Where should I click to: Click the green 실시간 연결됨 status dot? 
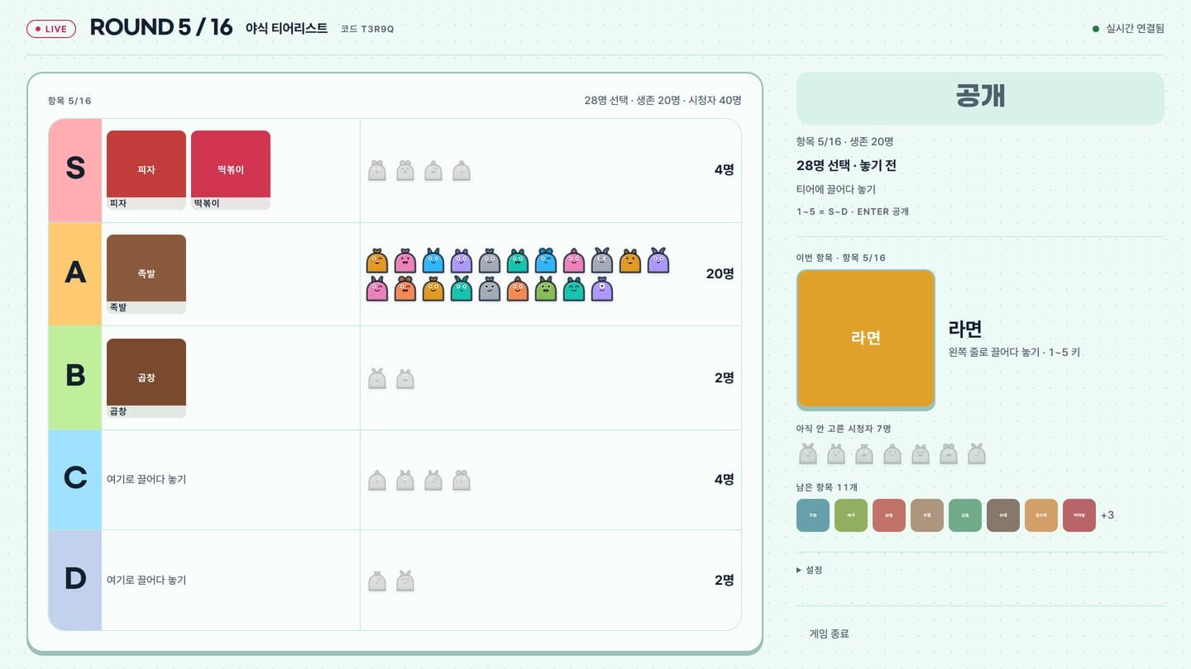coord(1096,29)
